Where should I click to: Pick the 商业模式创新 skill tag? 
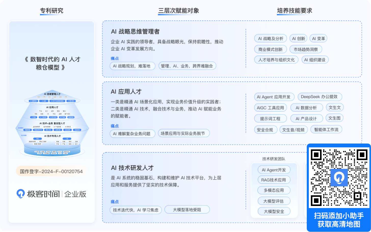click(x=271, y=49)
